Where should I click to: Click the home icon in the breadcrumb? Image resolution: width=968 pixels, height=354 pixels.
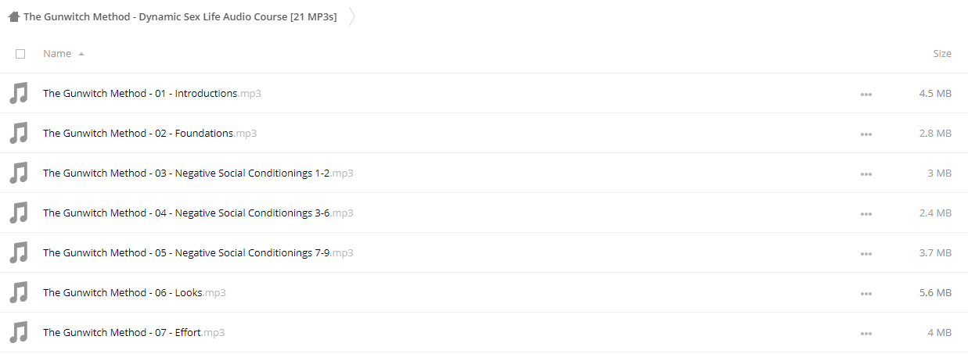[14, 16]
